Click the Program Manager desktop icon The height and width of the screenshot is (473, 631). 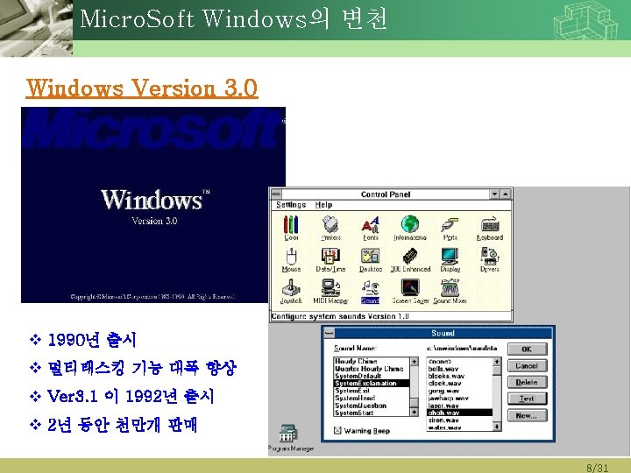tap(290, 438)
